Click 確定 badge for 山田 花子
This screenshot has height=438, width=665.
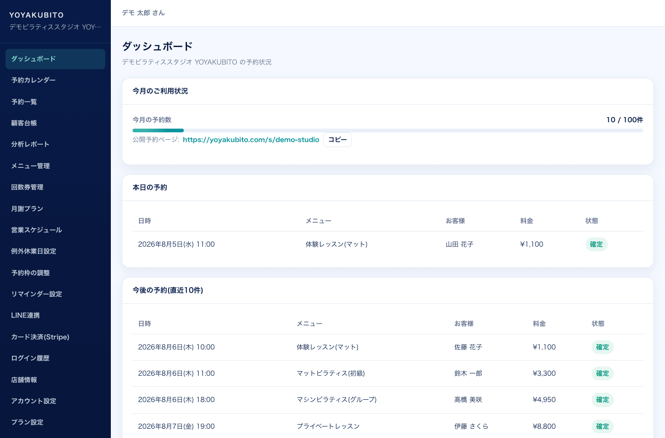596,244
